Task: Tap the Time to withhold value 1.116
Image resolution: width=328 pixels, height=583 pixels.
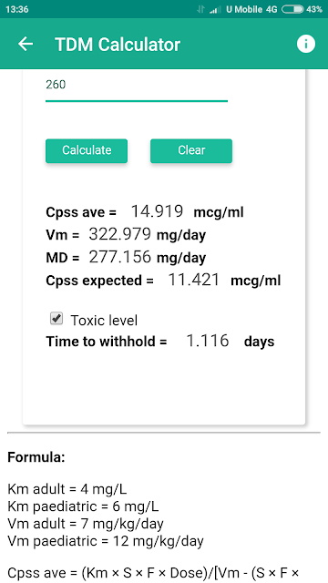Action: 207,341
